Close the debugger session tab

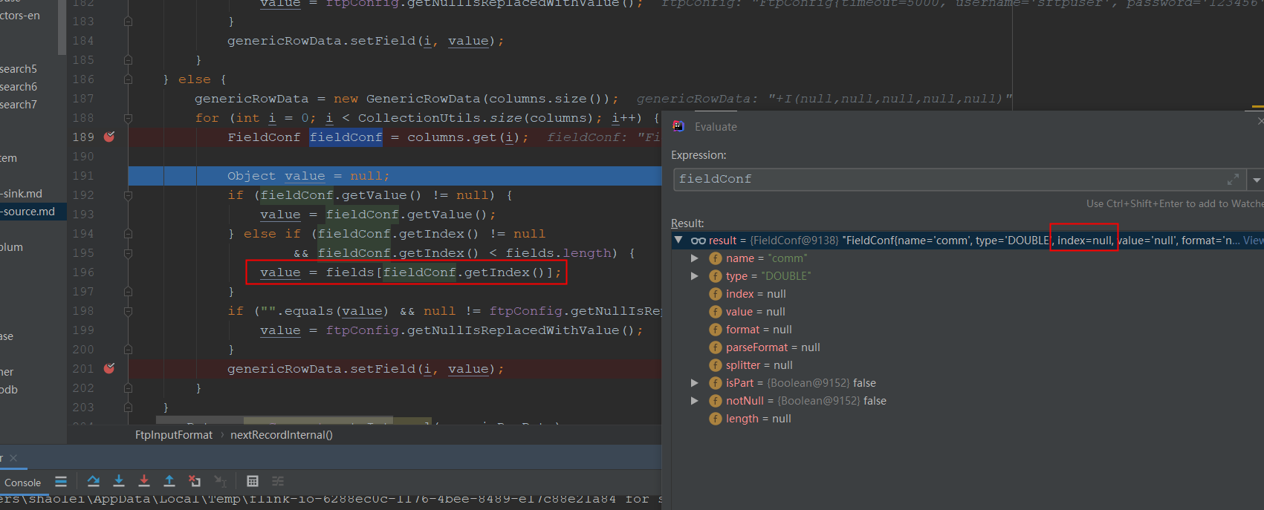(x=13, y=457)
